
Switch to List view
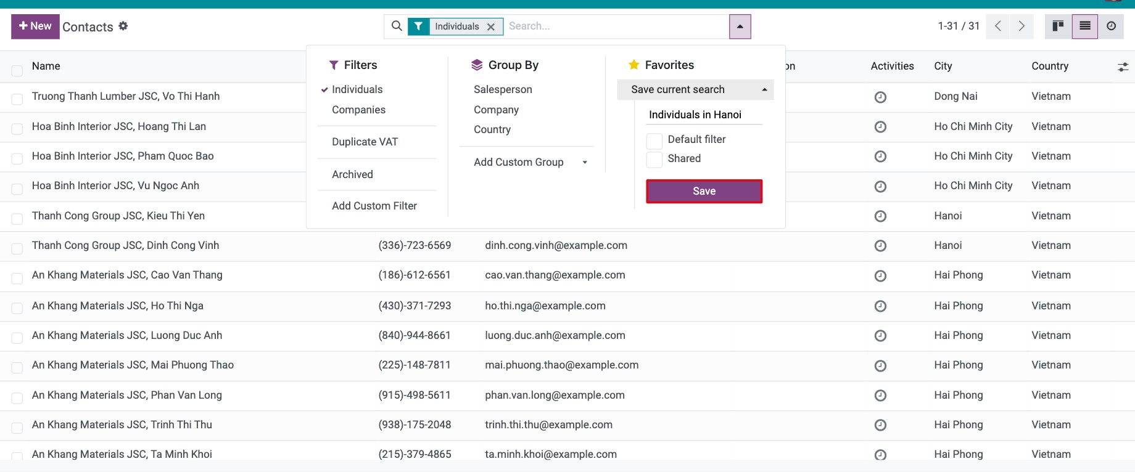(x=1085, y=26)
